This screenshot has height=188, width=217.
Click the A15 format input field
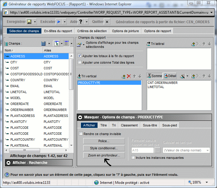coord(143,150)
